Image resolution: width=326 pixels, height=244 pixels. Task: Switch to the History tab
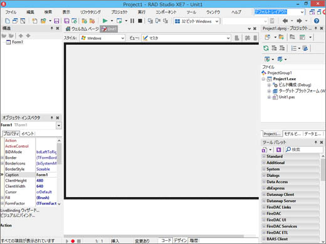coord(194,240)
